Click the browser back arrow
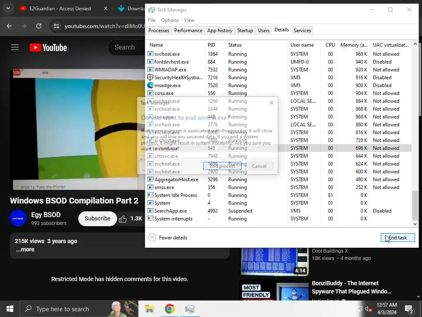 click(x=9, y=26)
